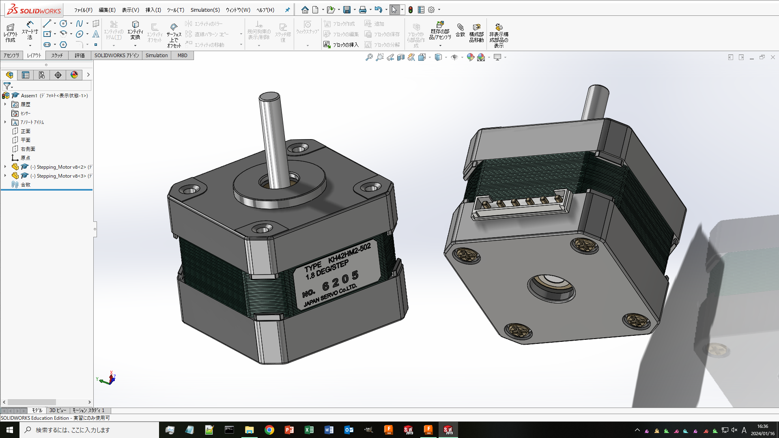The width and height of the screenshot is (779, 438).
Task: Click the 合致 mate paperclip tool in ribbon
Action: pyautogui.click(x=461, y=30)
